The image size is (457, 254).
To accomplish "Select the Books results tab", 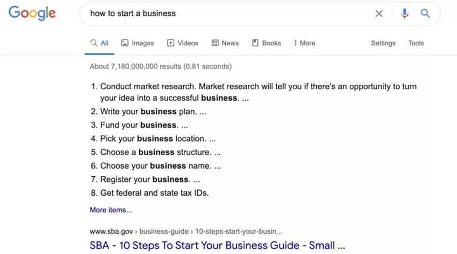I will [271, 43].
